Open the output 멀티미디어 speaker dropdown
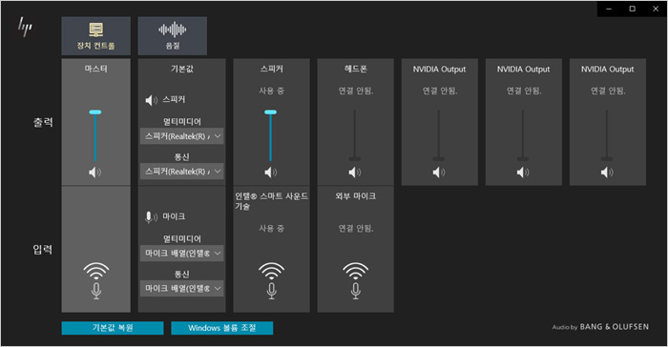 point(182,136)
